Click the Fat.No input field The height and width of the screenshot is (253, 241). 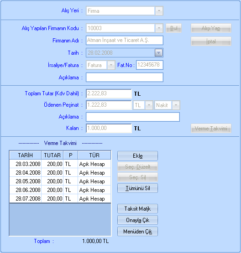pyautogui.click(x=150, y=65)
